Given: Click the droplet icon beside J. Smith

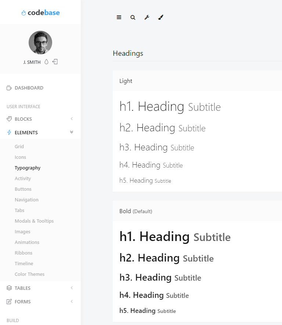Looking at the screenshot, I should pyautogui.click(x=46, y=62).
